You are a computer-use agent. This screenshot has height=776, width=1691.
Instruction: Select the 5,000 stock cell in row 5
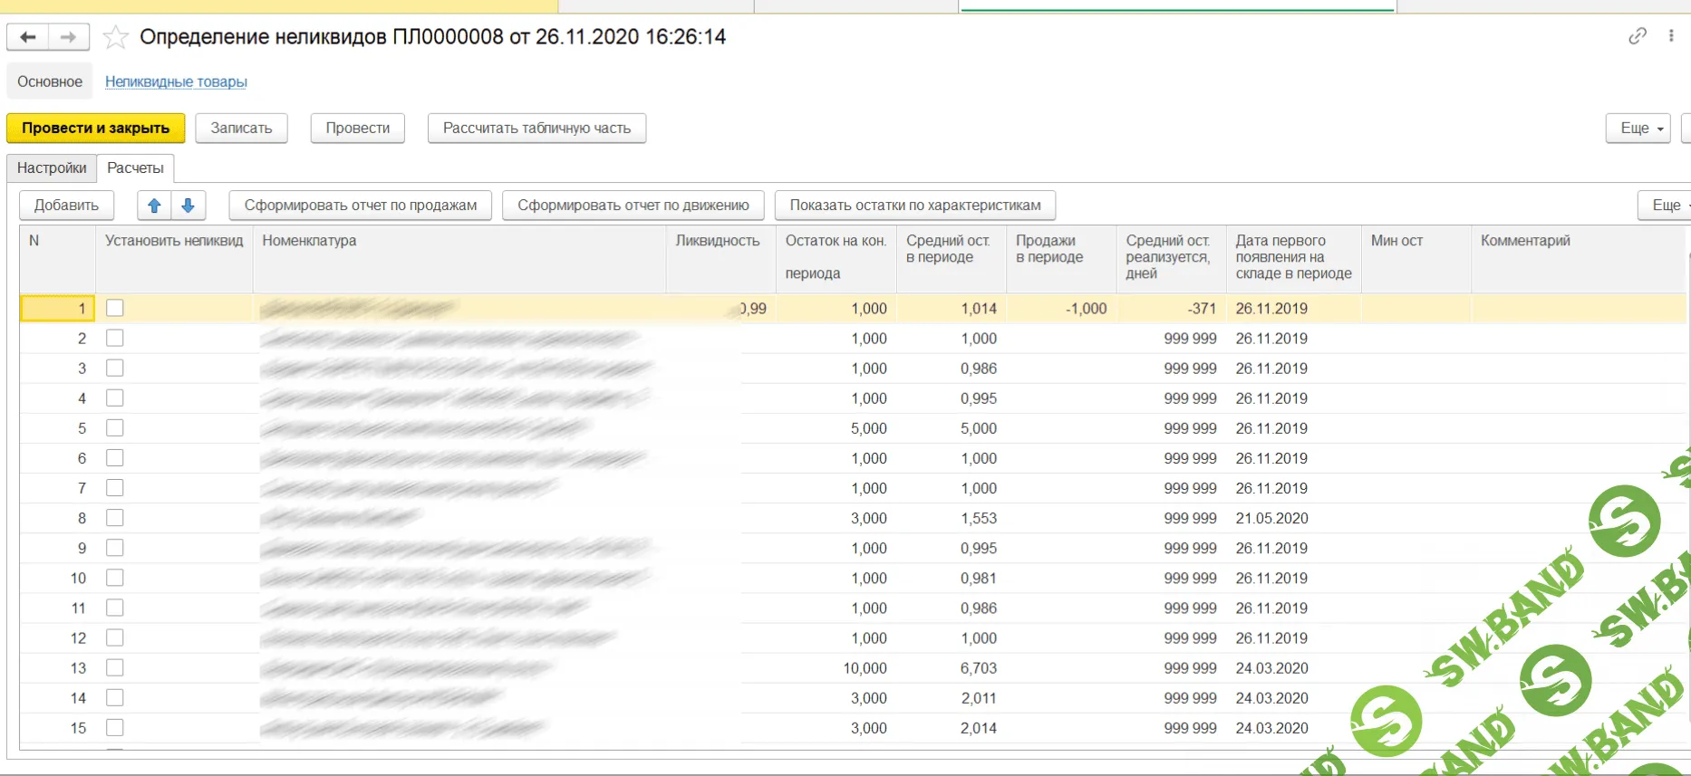pyautogui.click(x=836, y=428)
